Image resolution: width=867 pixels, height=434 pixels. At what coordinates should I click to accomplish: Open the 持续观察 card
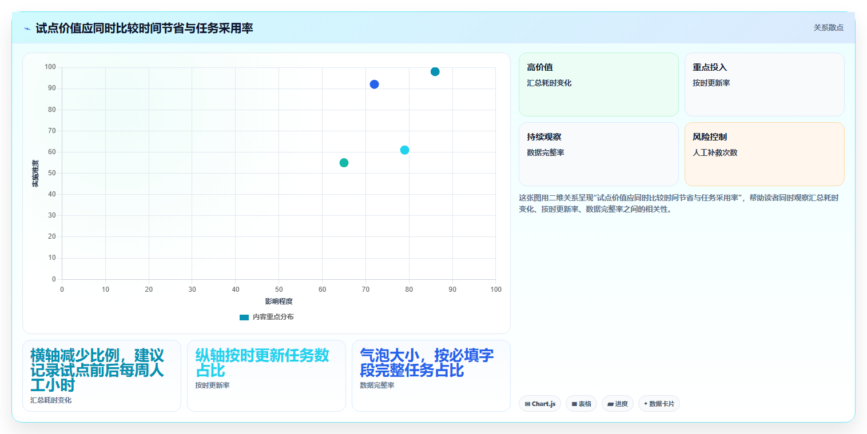point(598,154)
